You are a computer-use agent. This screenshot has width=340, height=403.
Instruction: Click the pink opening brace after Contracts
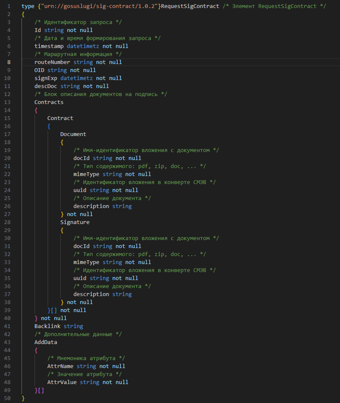(x=36, y=111)
